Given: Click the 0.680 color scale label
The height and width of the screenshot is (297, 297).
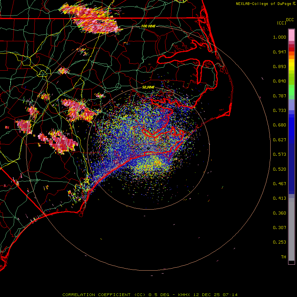Looking at the screenshot, I should click(x=280, y=125).
